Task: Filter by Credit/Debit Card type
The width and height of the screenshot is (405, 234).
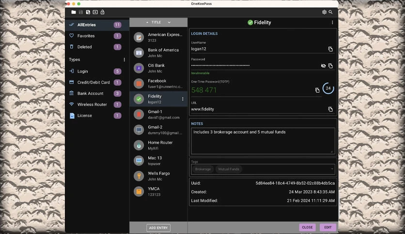Action: pos(97,83)
